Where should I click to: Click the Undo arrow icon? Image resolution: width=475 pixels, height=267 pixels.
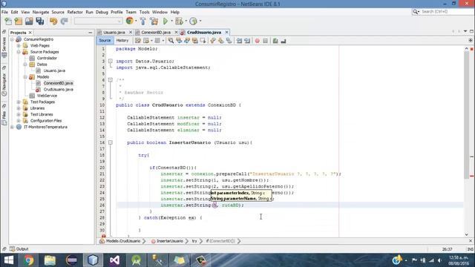[53, 22]
